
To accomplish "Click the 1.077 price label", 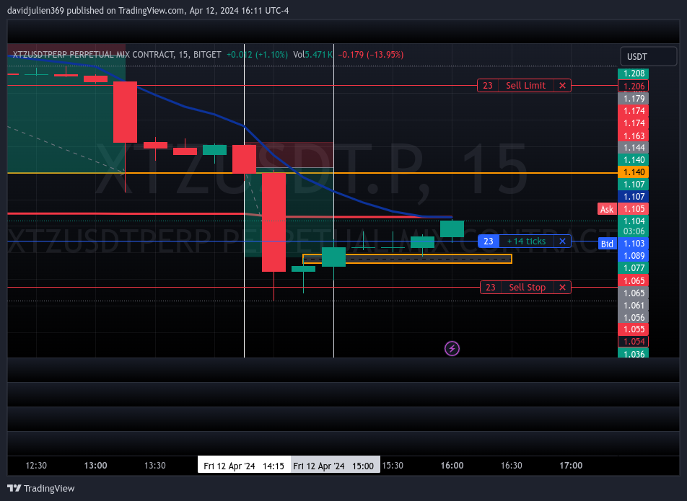I will [633, 267].
